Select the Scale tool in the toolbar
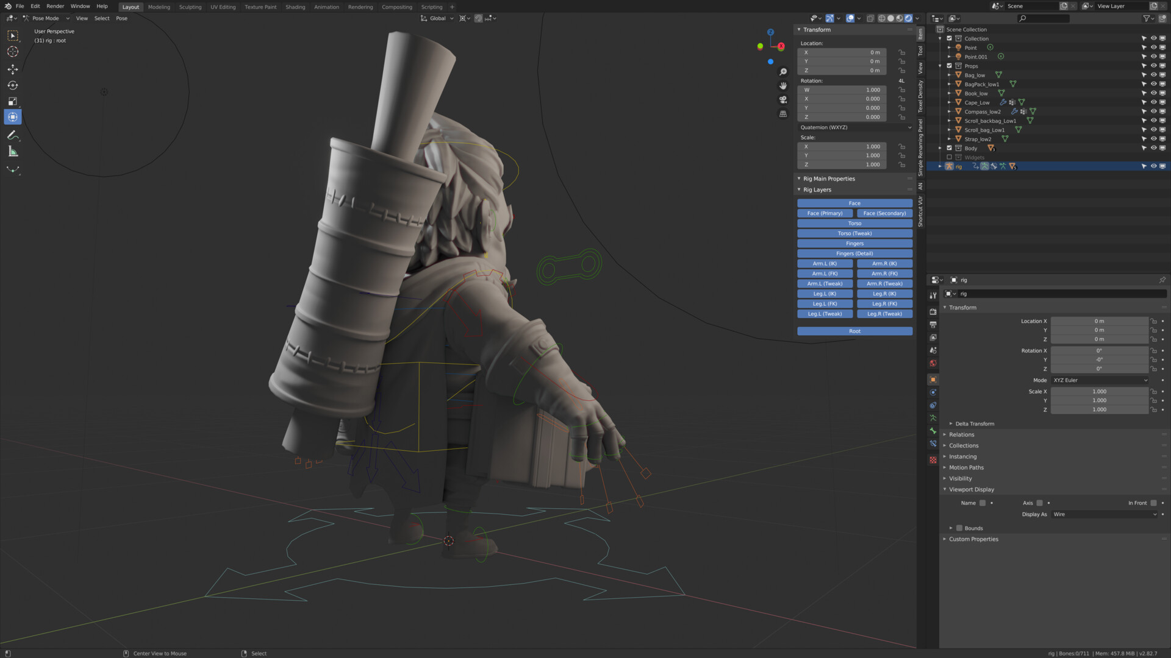 (13, 101)
